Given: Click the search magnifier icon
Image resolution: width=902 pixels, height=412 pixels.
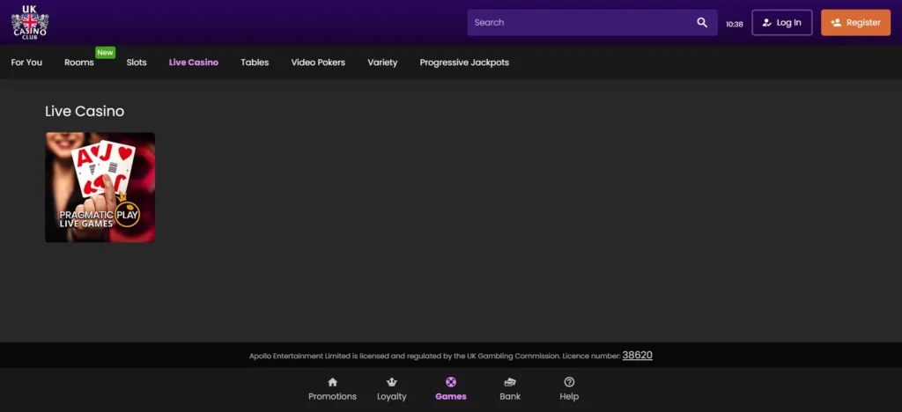Looking at the screenshot, I should click(x=702, y=22).
